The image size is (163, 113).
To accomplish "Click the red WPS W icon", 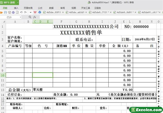I will [35, 12].
